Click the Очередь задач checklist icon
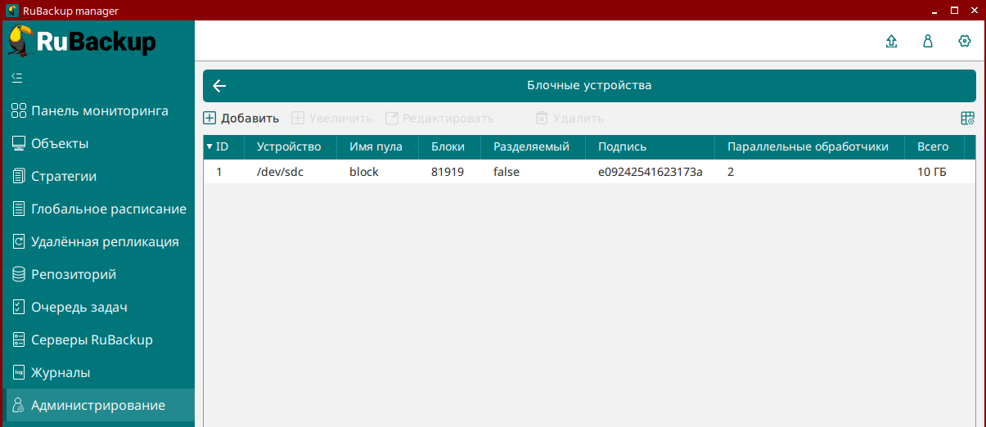 tap(19, 307)
